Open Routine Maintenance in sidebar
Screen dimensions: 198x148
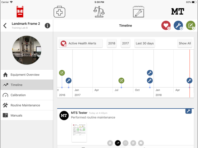(x=27, y=105)
